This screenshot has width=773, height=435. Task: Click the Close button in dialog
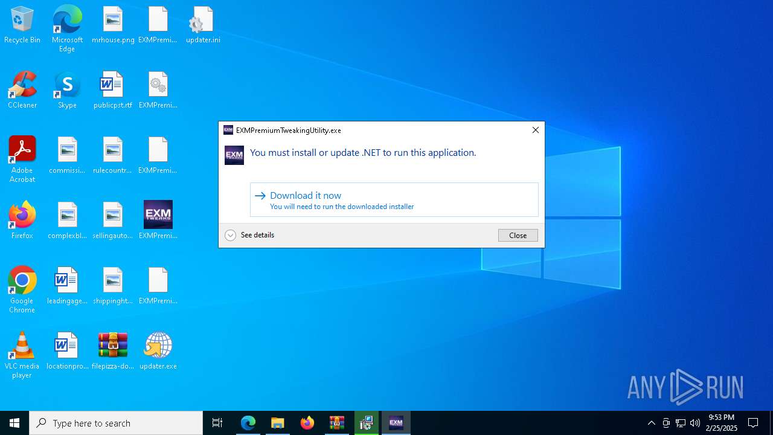coord(518,236)
